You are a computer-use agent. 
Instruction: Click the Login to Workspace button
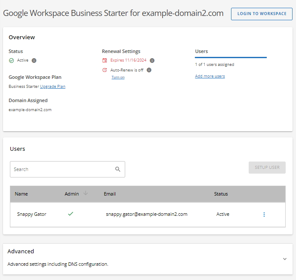[x=262, y=14]
